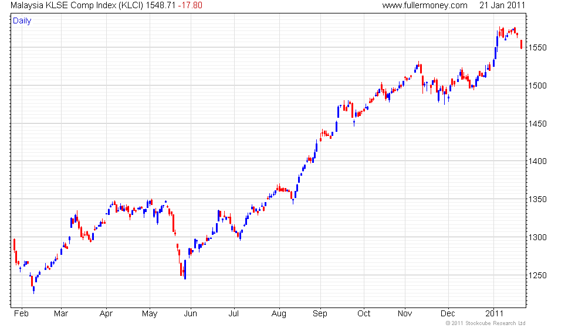Click the date 21 Jan 2011
This screenshot has height=328, width=575.
(502, 5)
